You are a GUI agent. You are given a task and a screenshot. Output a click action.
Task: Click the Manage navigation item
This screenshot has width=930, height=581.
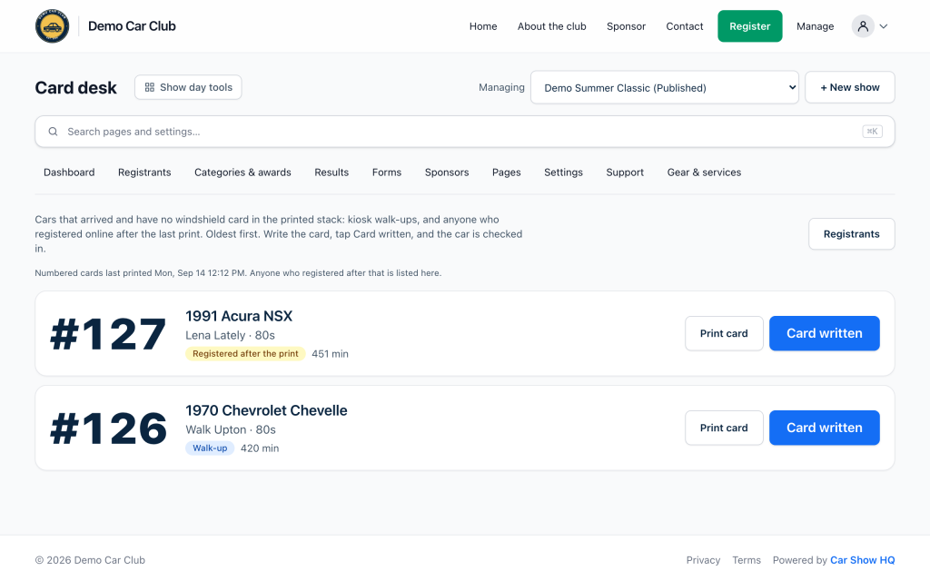coord(815,26)
